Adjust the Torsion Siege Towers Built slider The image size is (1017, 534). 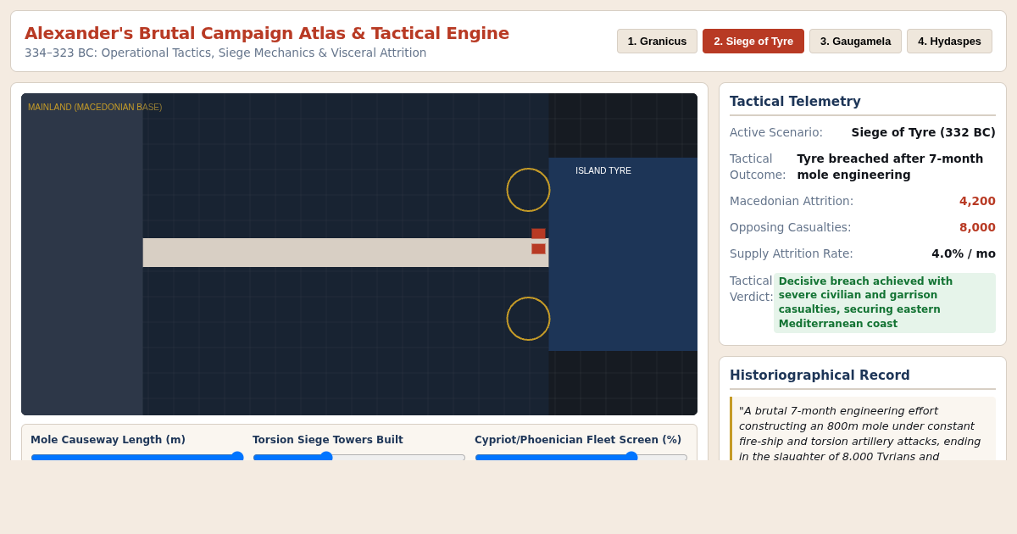[358, 457]
